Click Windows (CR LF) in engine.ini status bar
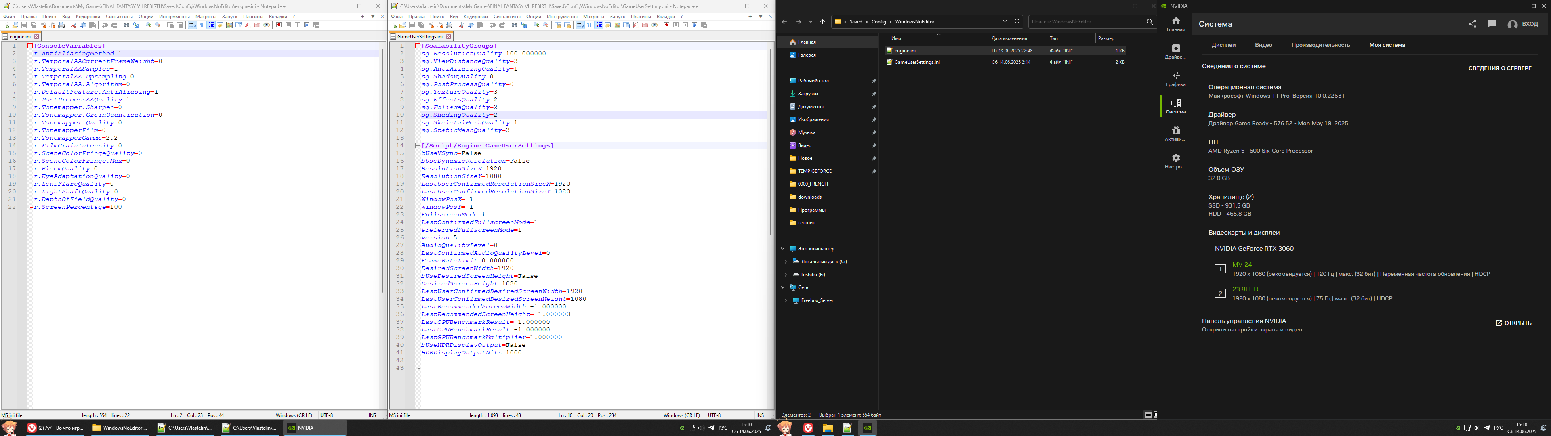1551x436 pixels. coord(294,415)
